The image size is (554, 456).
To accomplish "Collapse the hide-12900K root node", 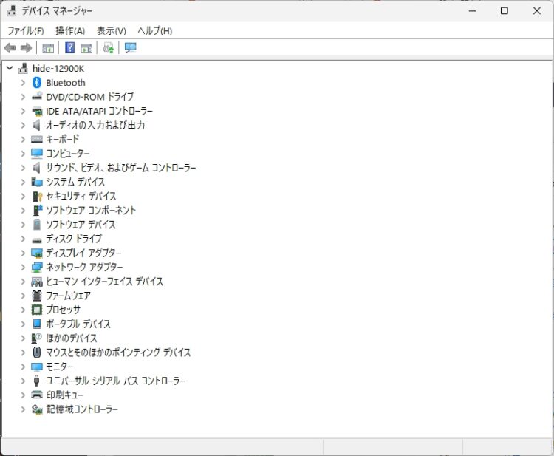I will [x=10, y=68].
